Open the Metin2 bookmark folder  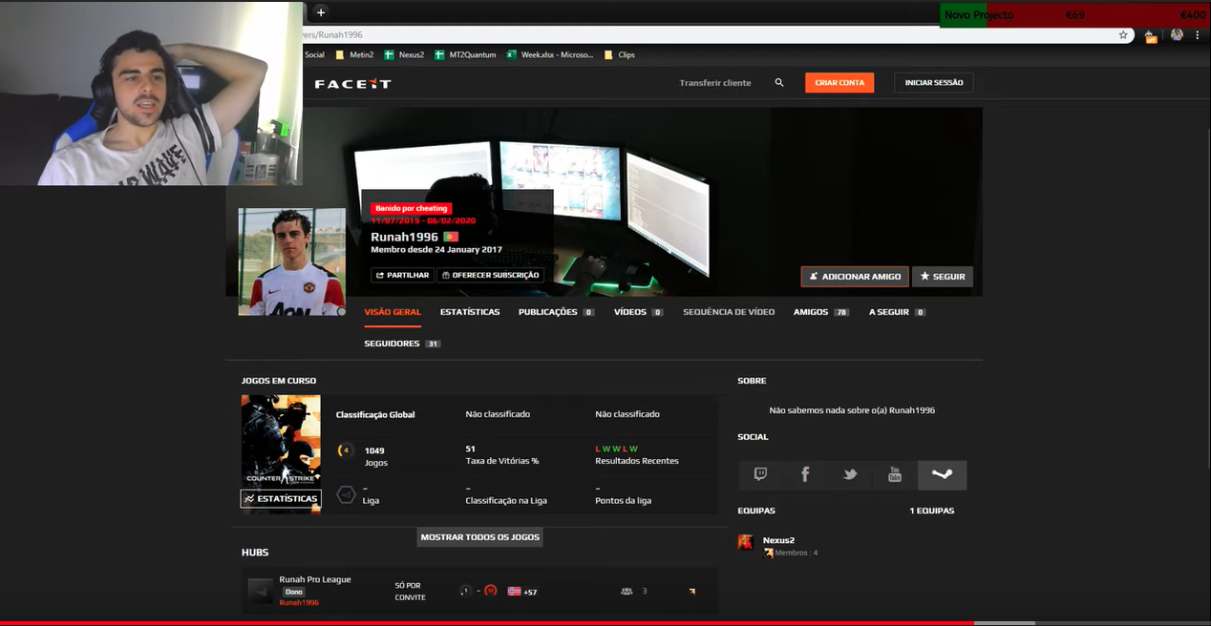coord(354,54)
